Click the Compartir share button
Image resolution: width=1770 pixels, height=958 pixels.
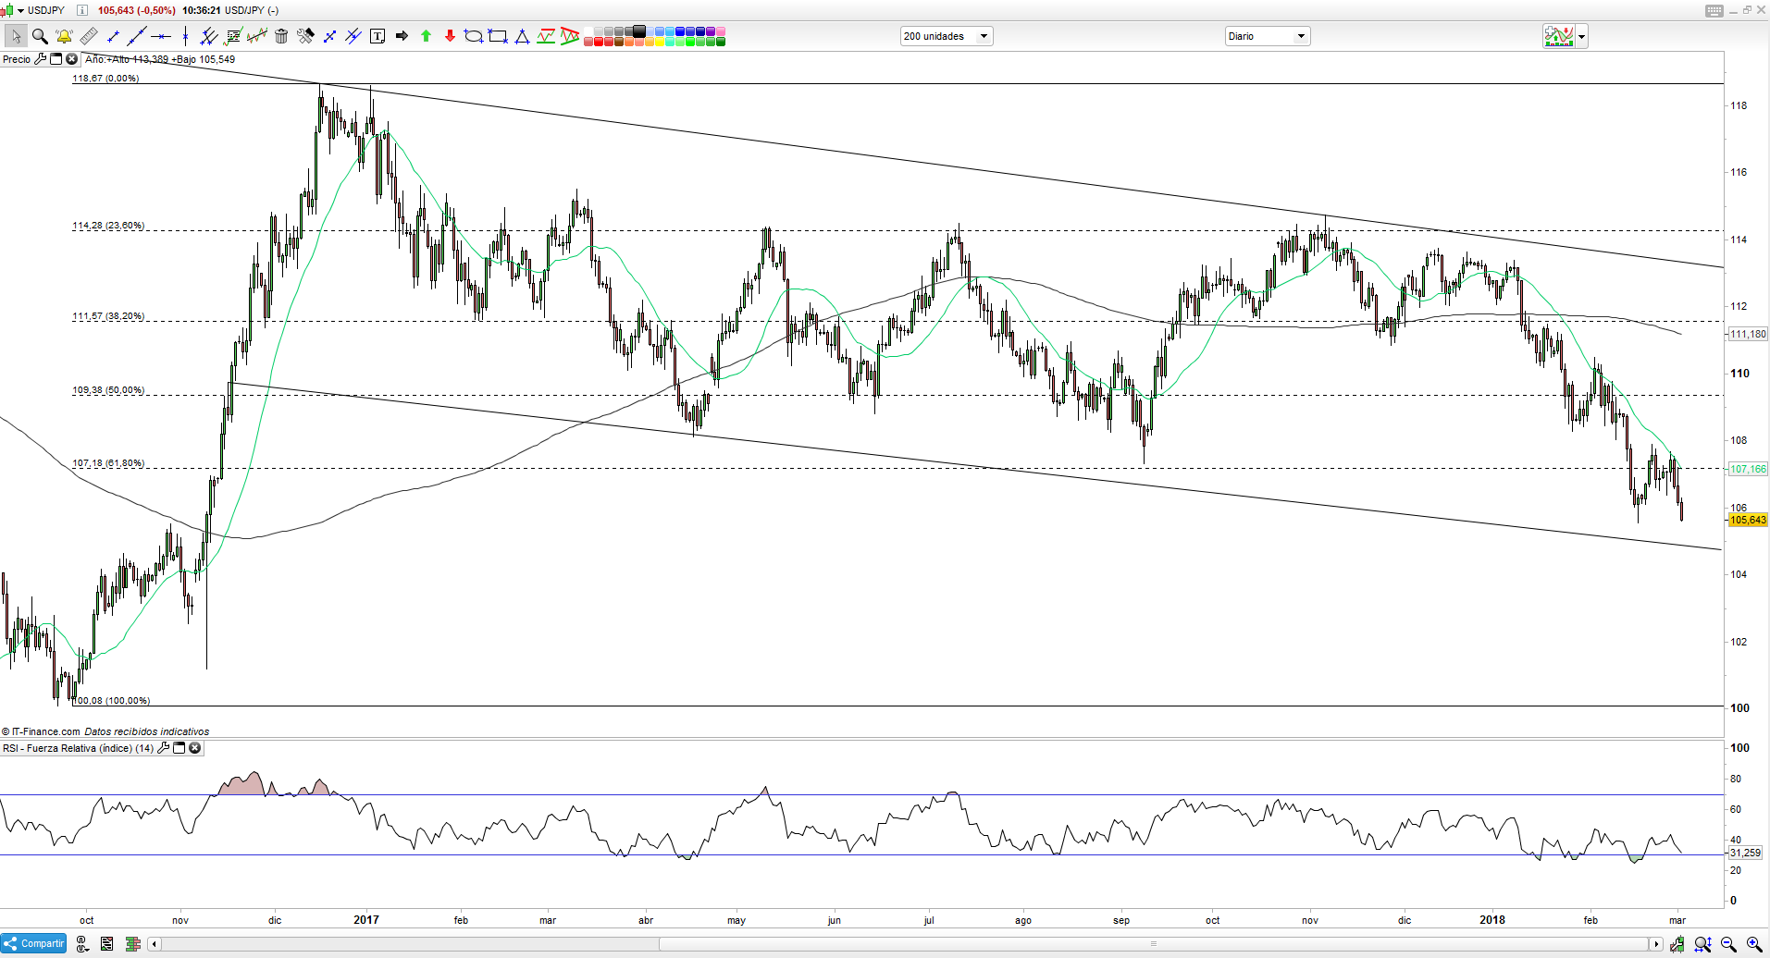[x=33, y=943]
